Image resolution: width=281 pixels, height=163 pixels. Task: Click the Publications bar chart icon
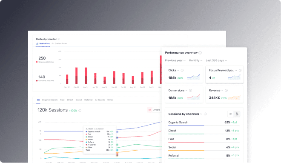[37, 43]
